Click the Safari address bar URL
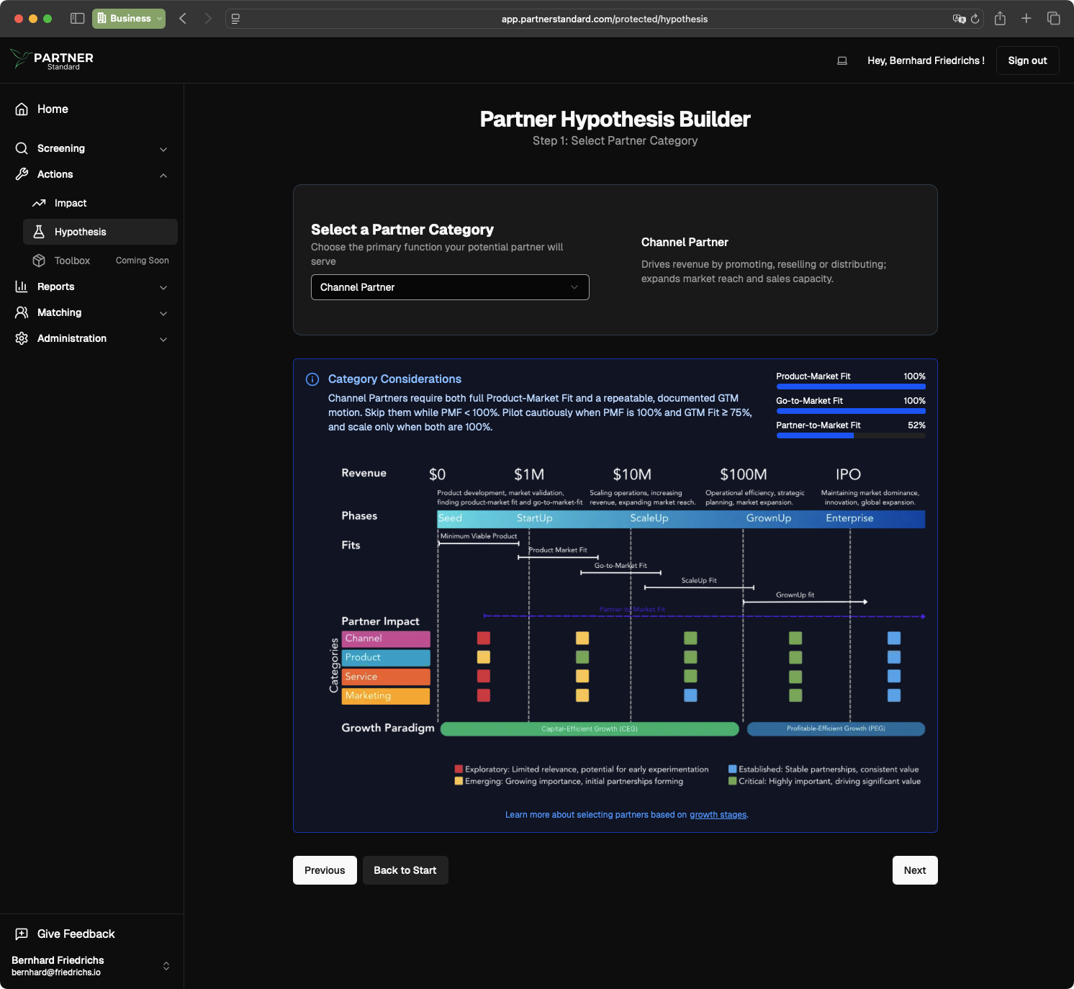This screenshot has width=1074, height=989. 605,19
